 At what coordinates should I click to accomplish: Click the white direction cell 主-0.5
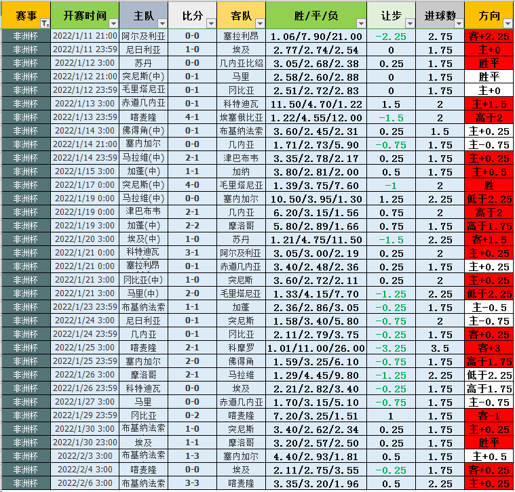489,307
